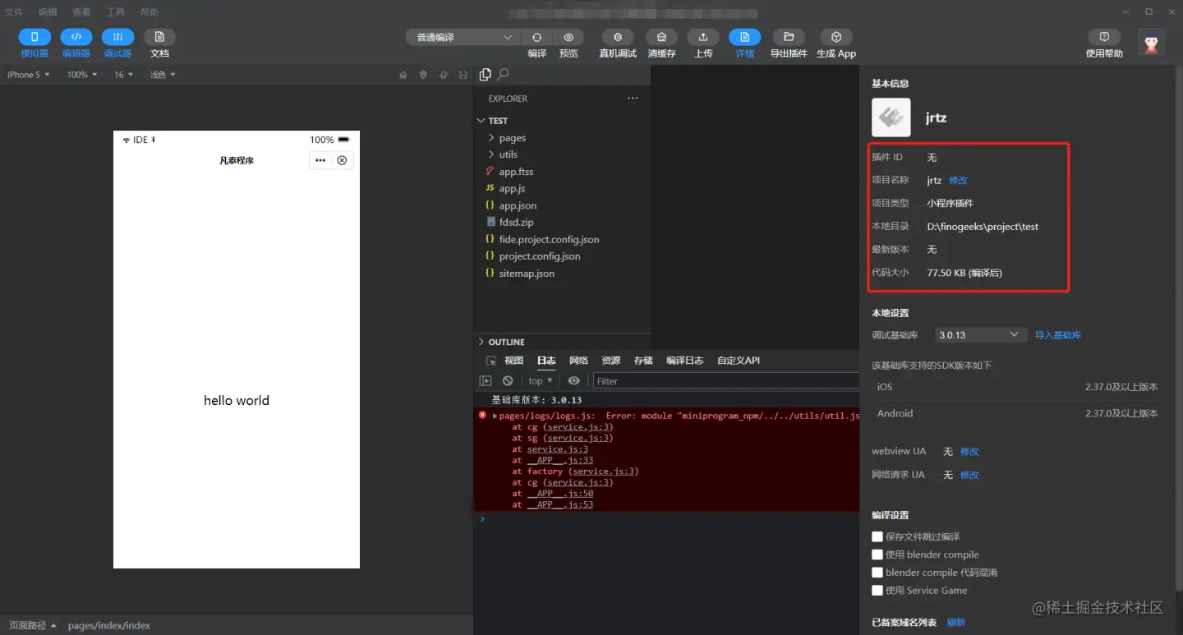Open the 查看 menu

(x=81, y=12)
